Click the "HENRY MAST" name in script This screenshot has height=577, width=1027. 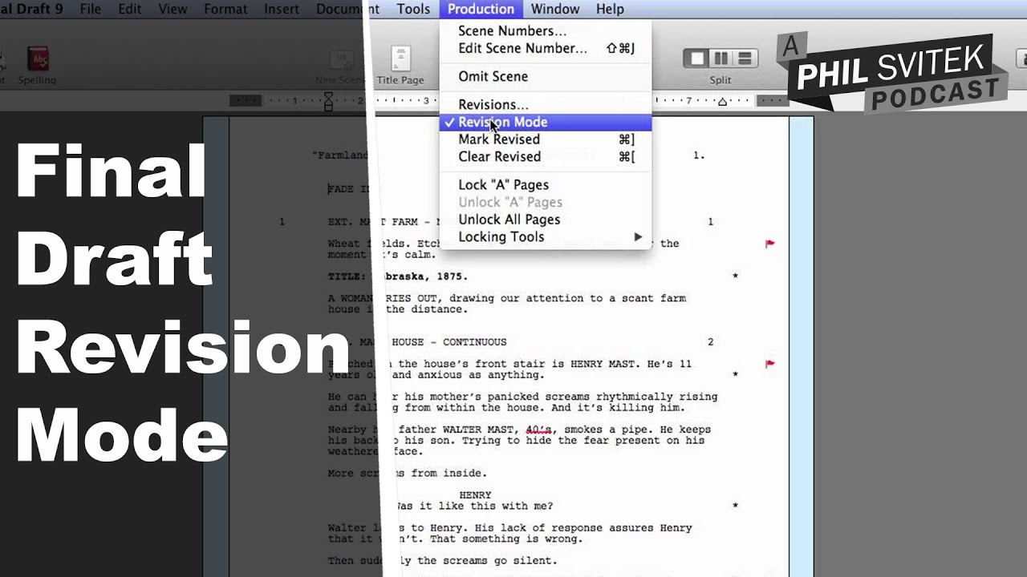point(603,364)
